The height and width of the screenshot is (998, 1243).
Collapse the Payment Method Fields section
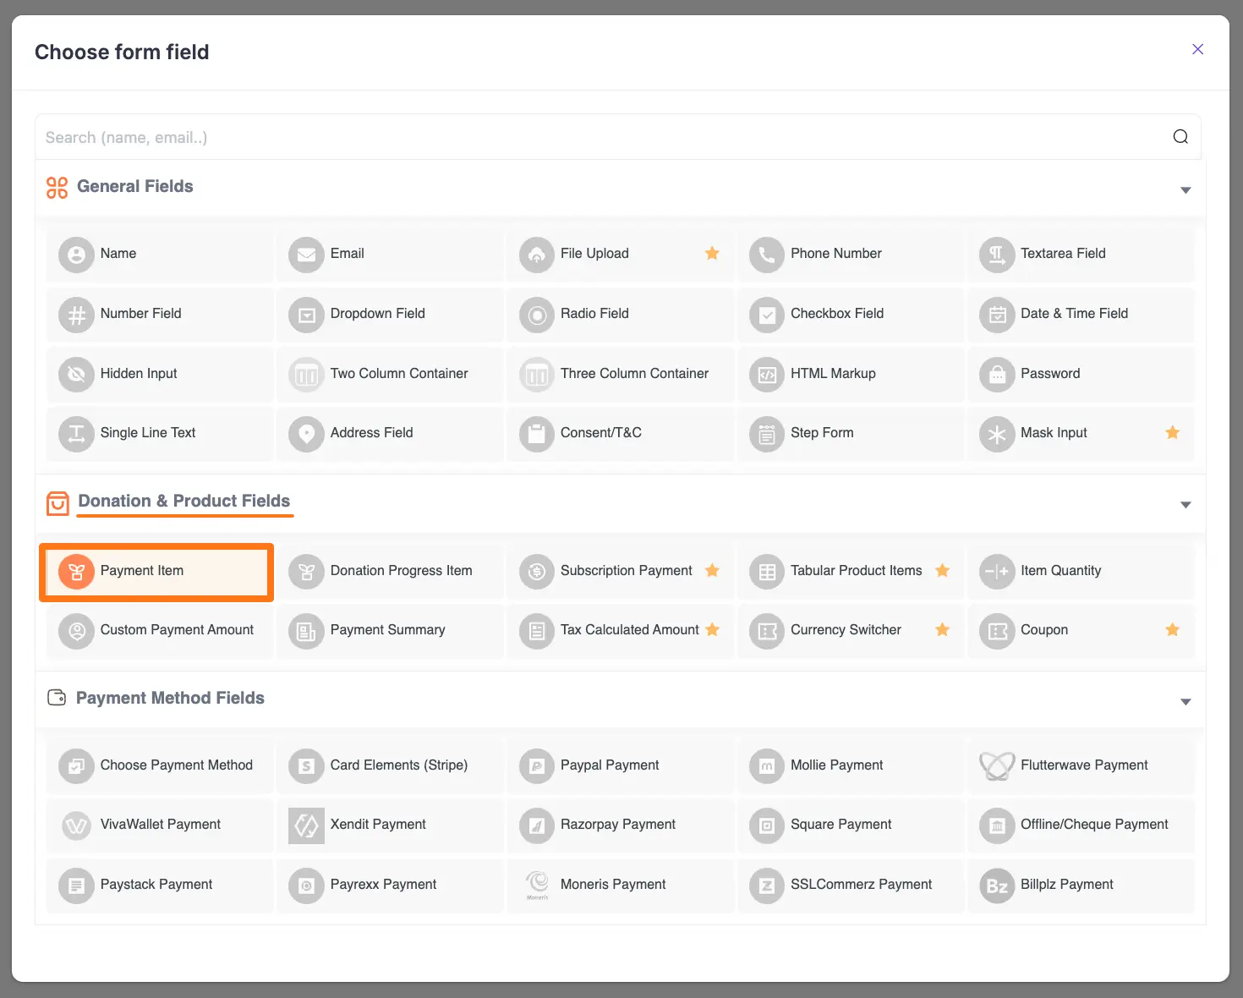coord(1186,700)
